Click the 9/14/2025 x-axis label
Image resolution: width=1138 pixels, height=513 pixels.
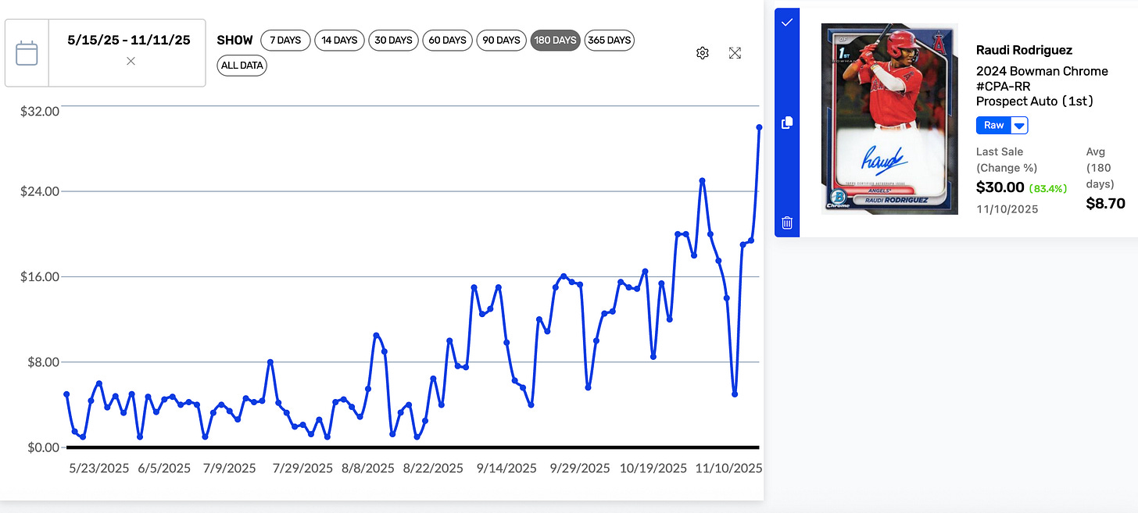[506, 468]
